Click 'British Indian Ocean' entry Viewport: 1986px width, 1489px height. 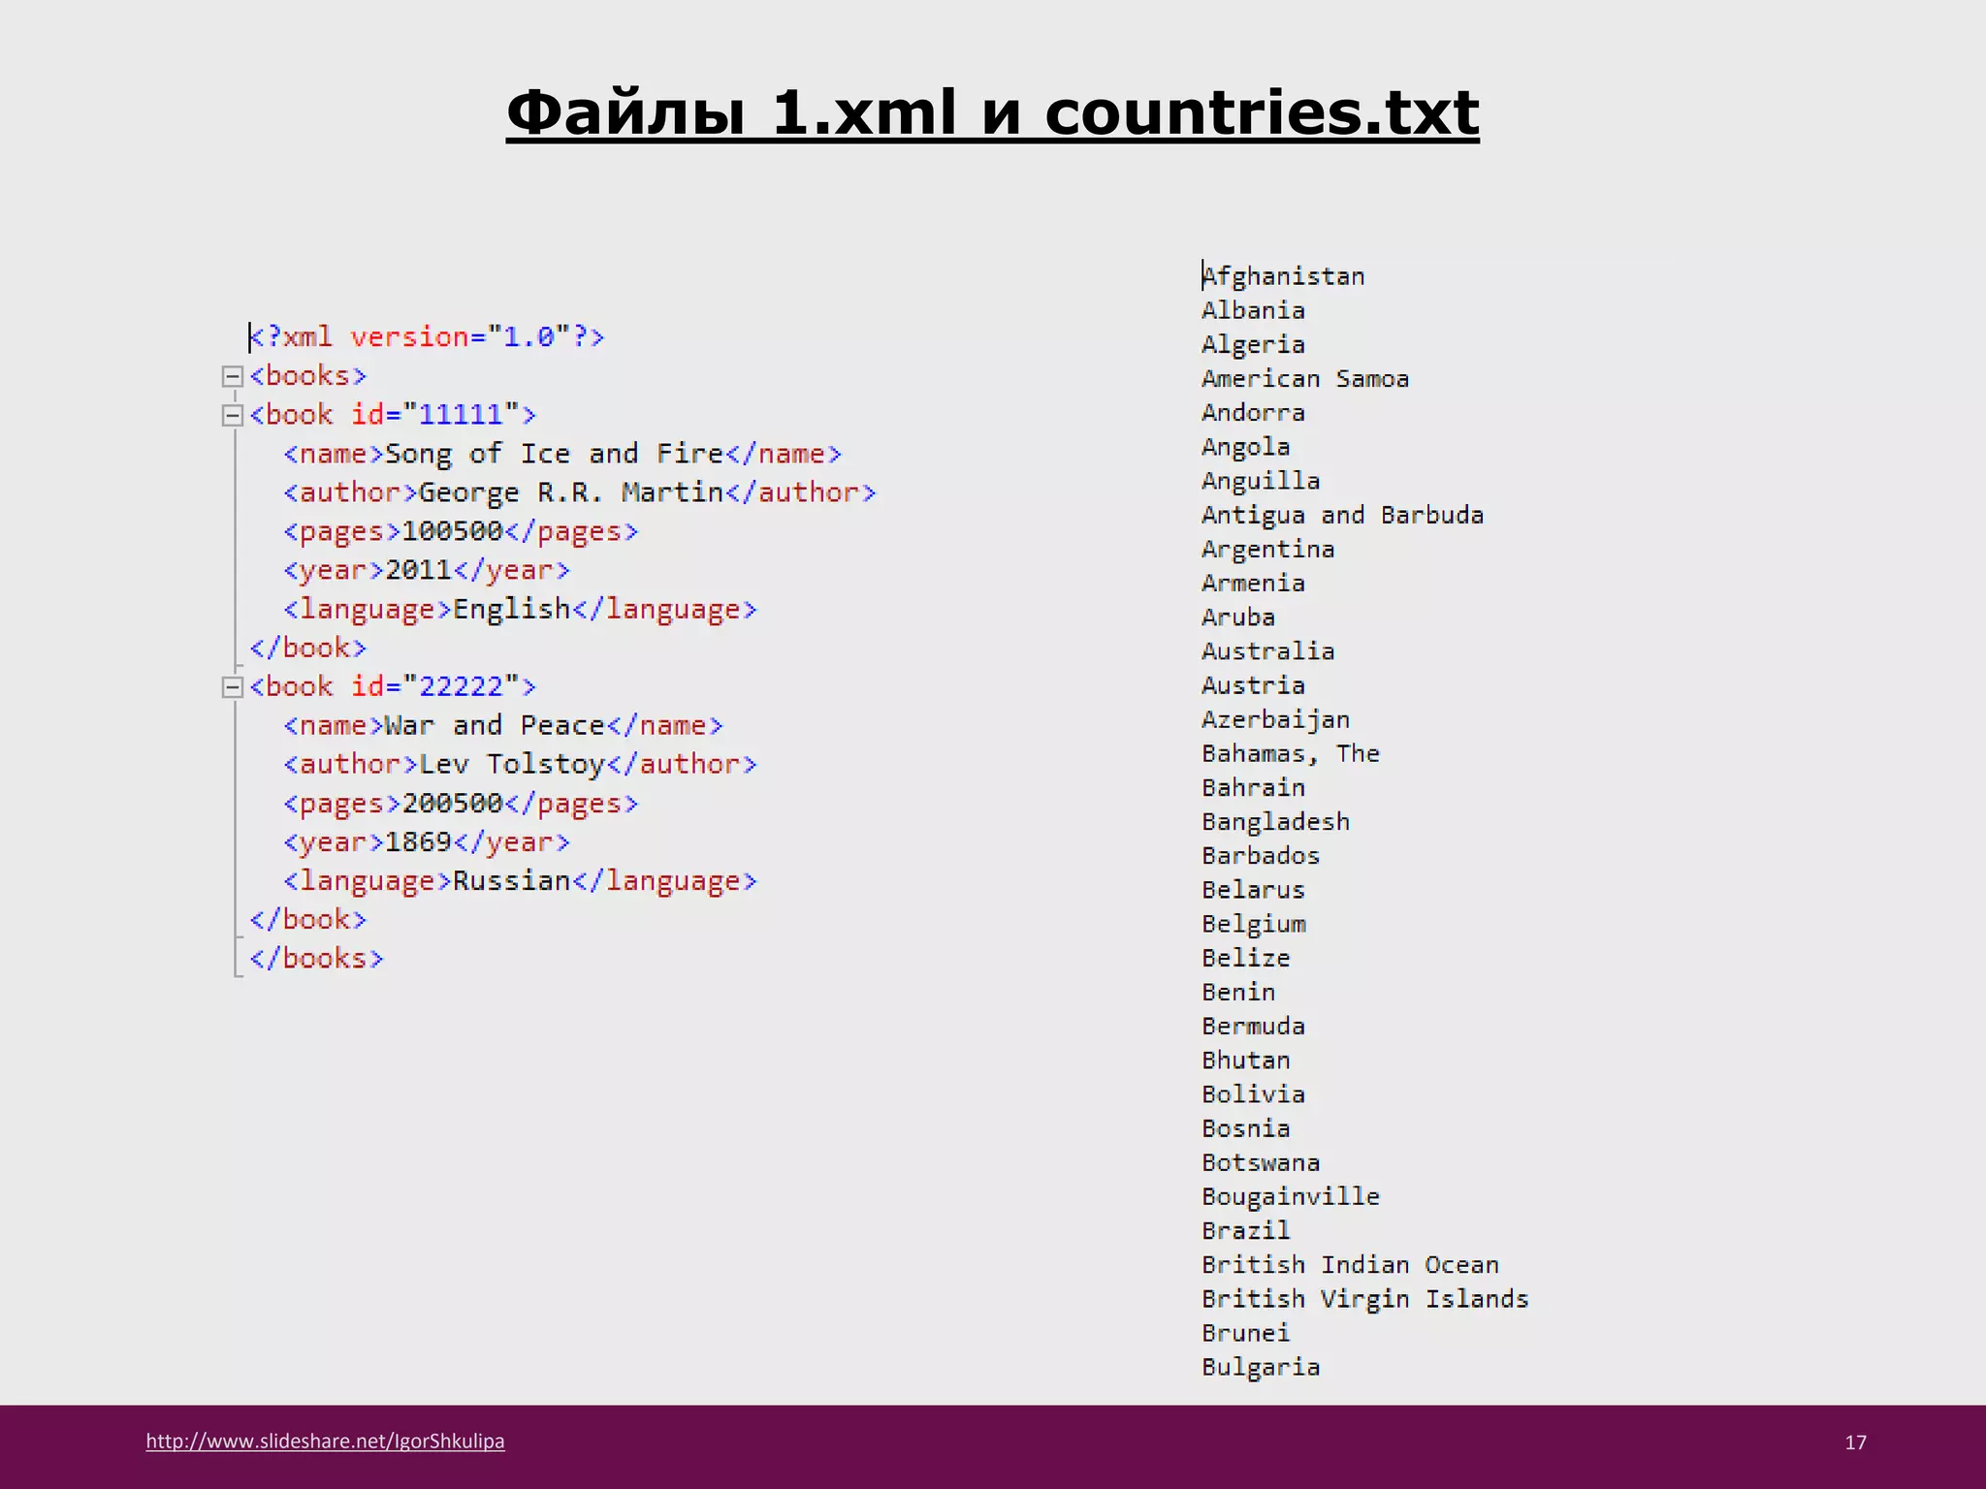[1350, 1264]
